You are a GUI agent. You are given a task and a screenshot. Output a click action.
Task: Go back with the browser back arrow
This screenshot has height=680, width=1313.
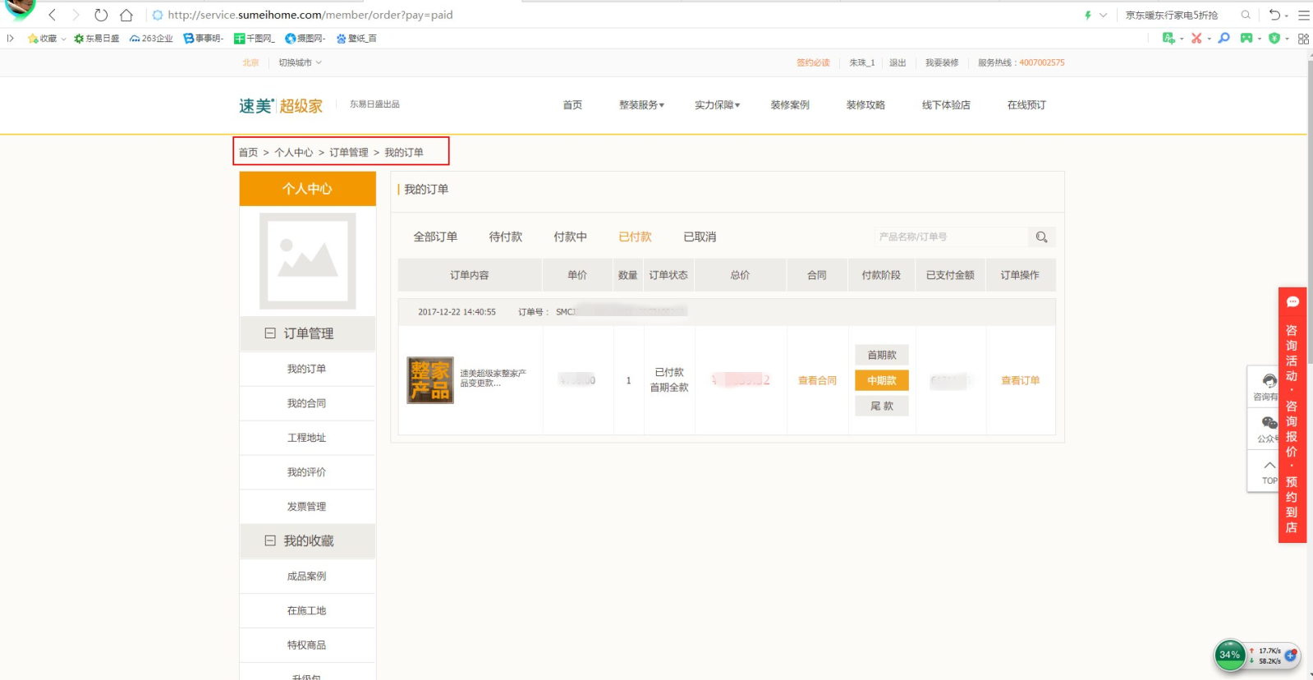click(x=53, y=15)
